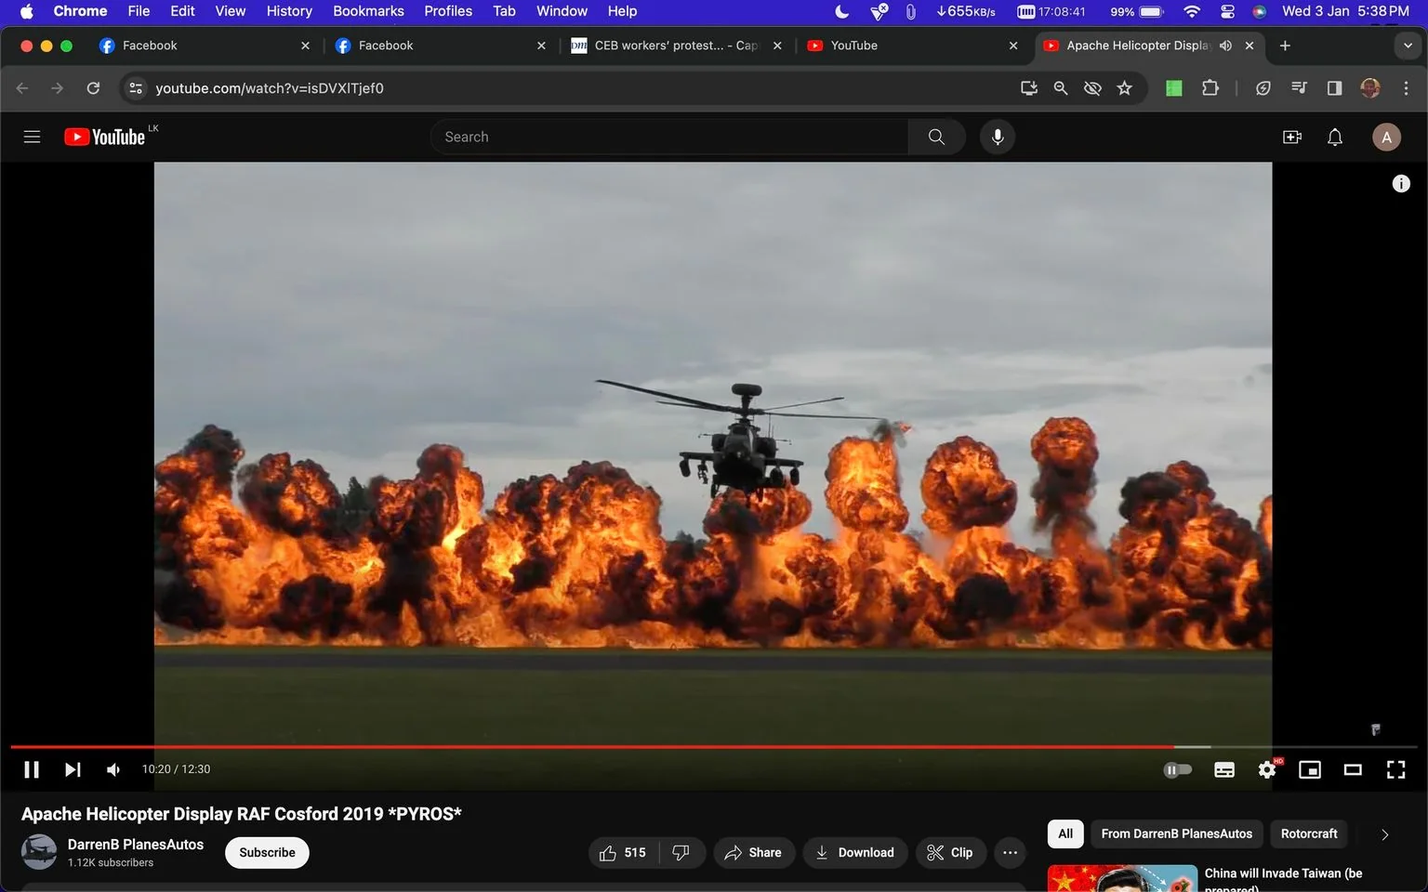Show more filter chips with the arrow
This screenshot has width=1428, height=892.
1384,834
